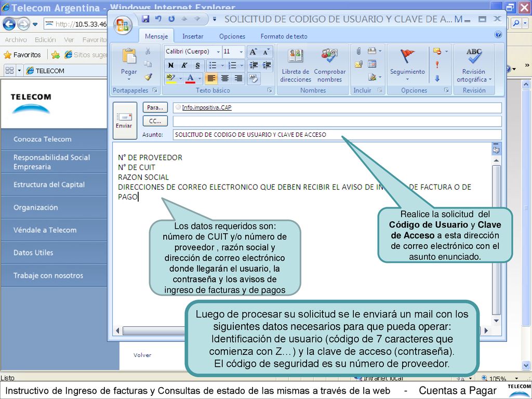Align the text to the right
This screenshot has width=532, height=399.
coord(238,78)
